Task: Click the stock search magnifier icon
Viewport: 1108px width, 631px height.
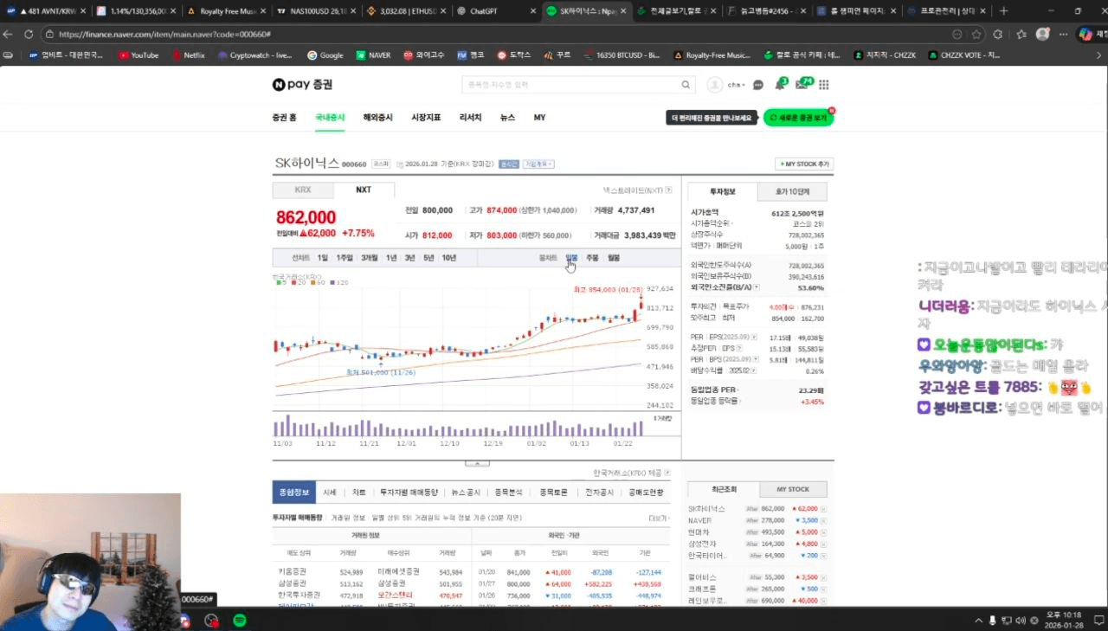Action: click(x=685, y=84)
